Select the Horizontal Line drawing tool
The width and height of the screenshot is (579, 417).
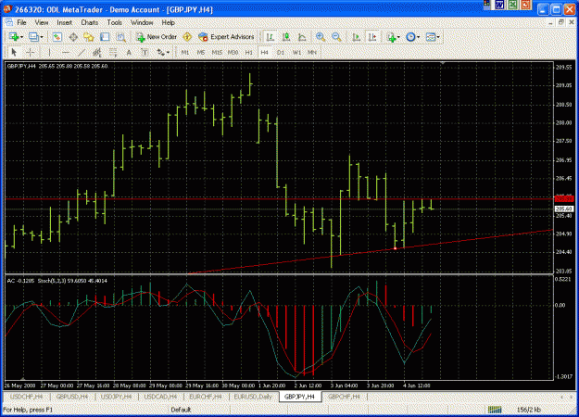(x=66, y=53)
